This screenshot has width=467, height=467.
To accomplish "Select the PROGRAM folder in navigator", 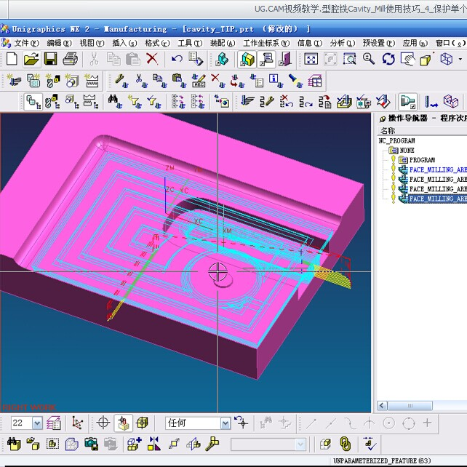I will tap(422, 160).
